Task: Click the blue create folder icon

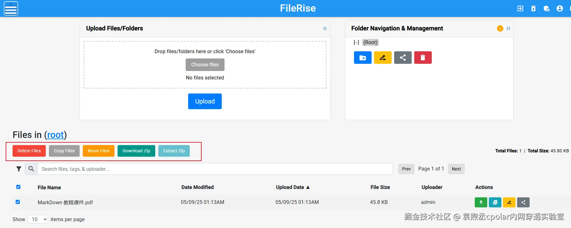Action: point(363,58)
